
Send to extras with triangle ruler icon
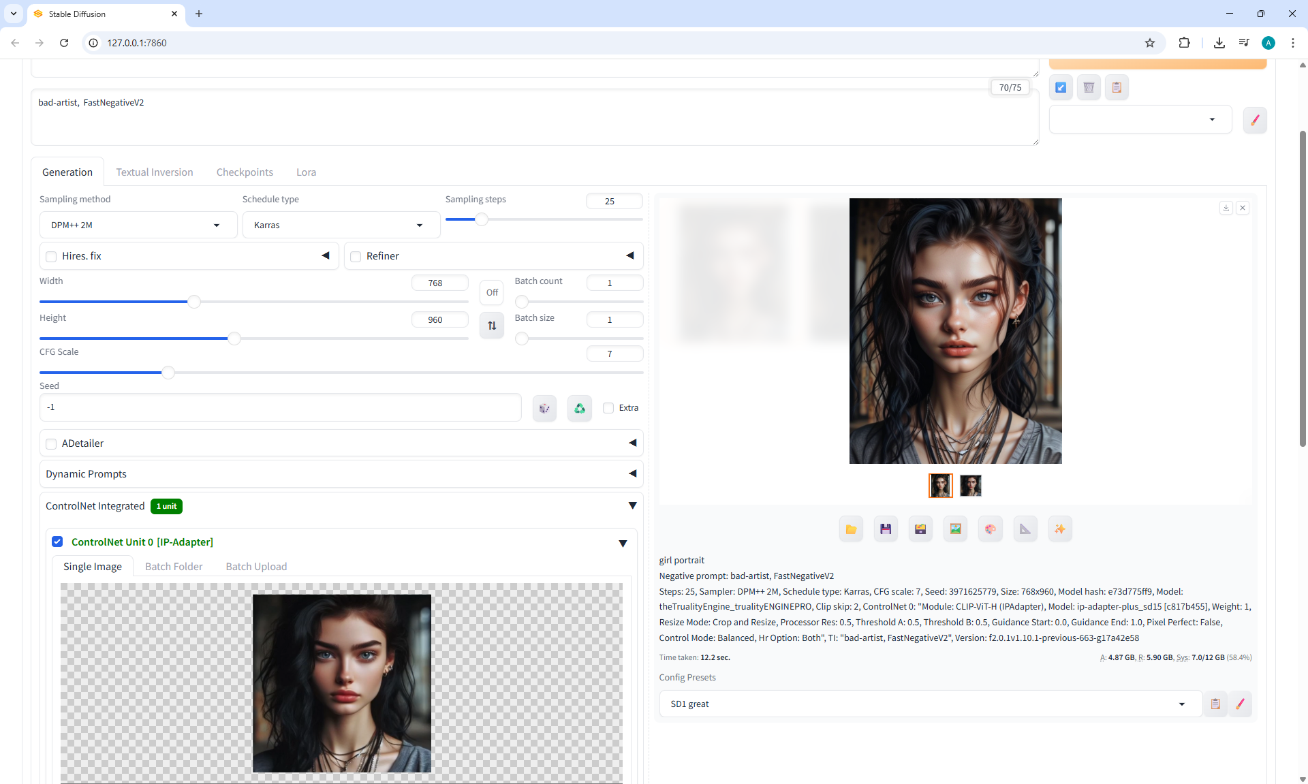(x=1025, y=529)
